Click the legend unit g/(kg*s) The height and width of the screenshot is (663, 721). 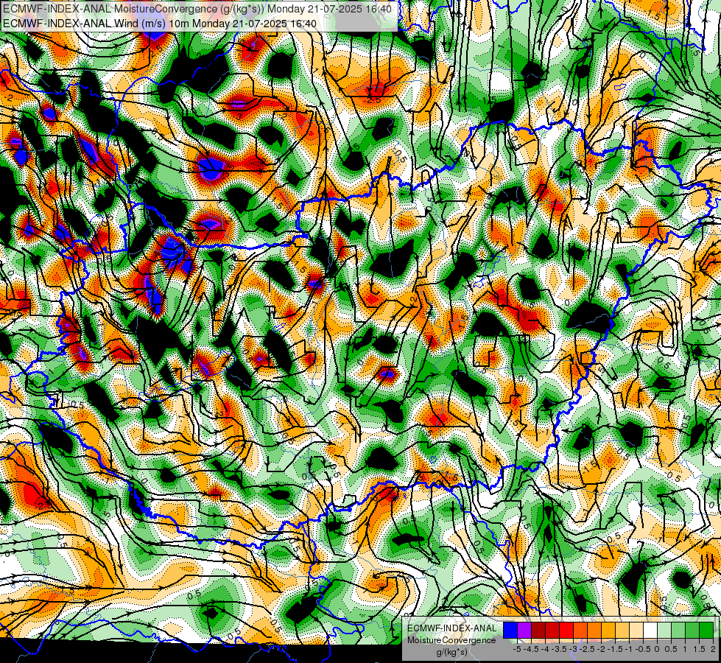point(451,653)
